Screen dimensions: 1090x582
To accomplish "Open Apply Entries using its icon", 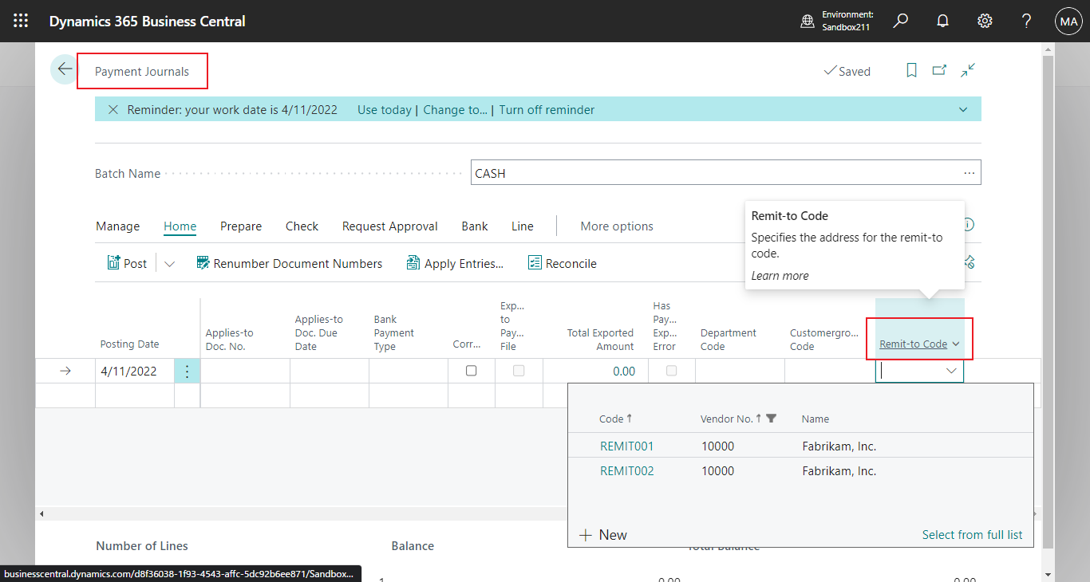I will click(413, 262).
